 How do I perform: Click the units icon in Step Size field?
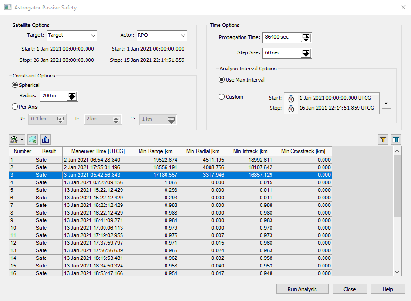tap(306, 53)
